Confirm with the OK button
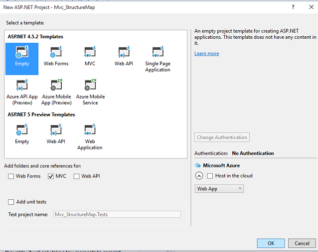The image size is (318, 252). tap(271, 243)
